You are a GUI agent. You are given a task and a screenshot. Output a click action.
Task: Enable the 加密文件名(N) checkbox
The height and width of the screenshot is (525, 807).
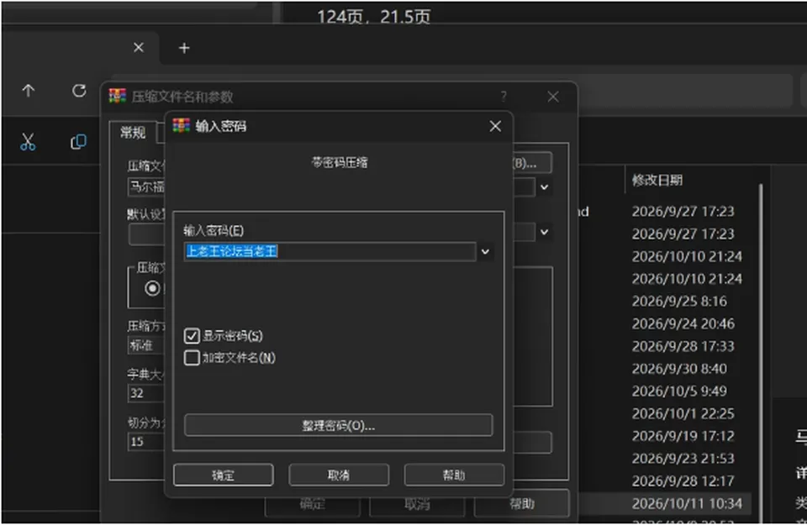coord(192,357)
